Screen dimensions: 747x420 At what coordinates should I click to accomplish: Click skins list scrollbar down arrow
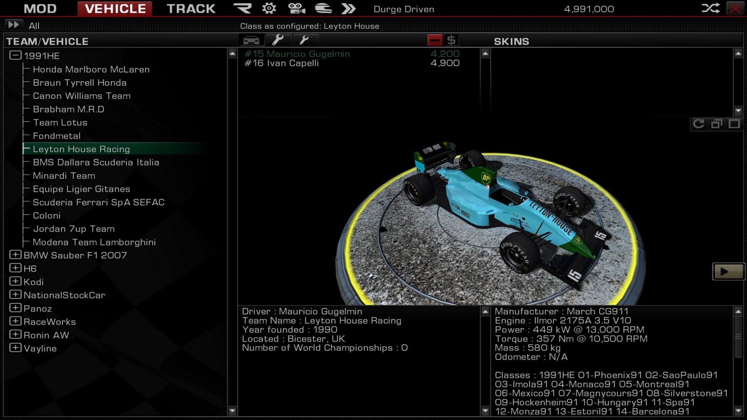738,111
